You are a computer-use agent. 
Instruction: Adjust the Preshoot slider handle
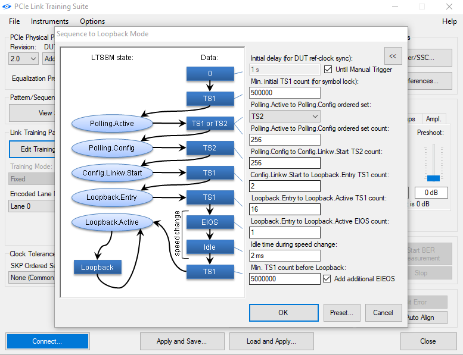(x=433, y=178)
